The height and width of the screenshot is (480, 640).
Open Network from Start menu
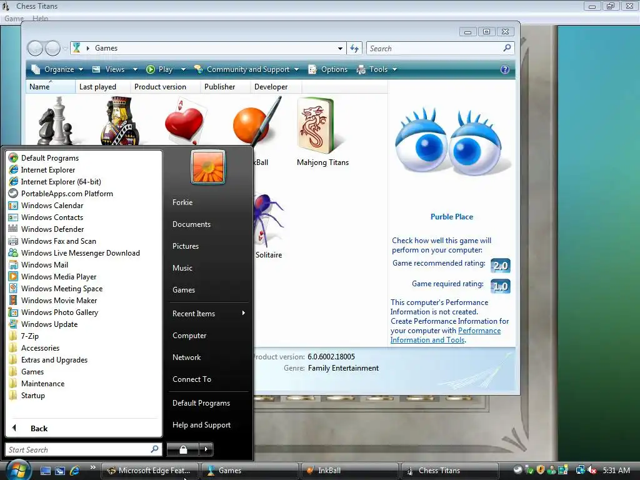[x=186, y=357]
